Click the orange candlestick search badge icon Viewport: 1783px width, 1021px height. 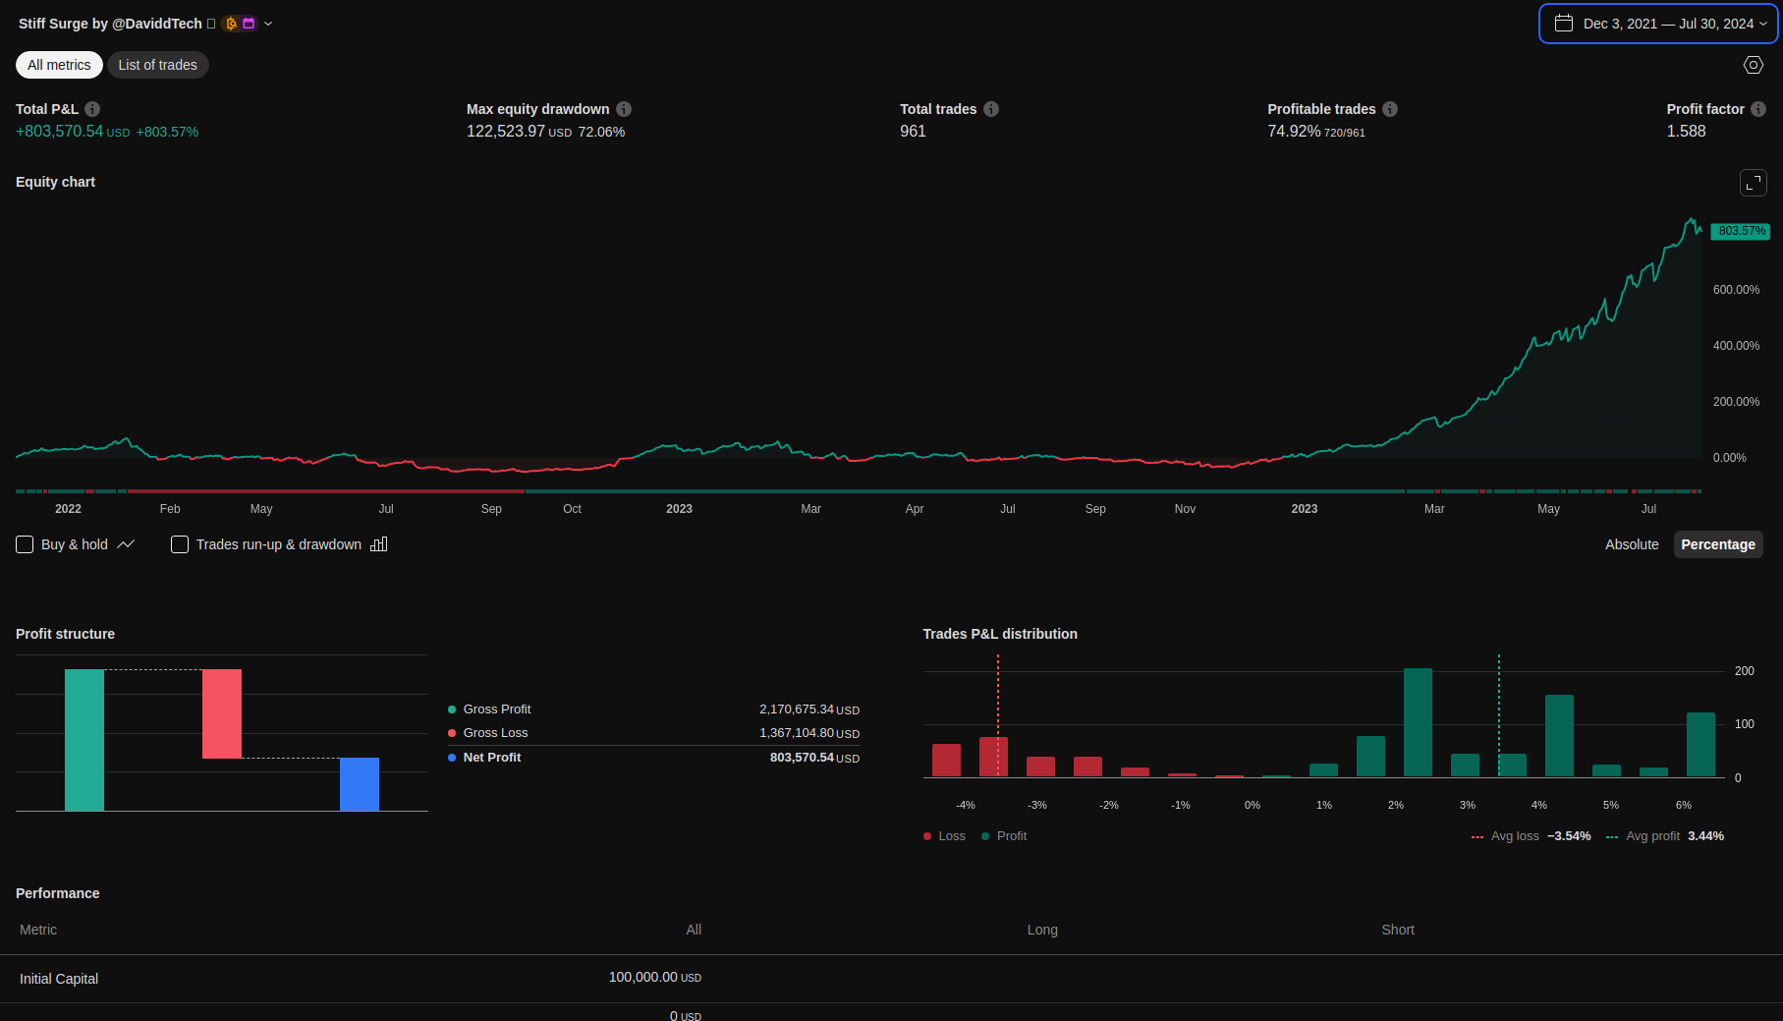point(231,24)
